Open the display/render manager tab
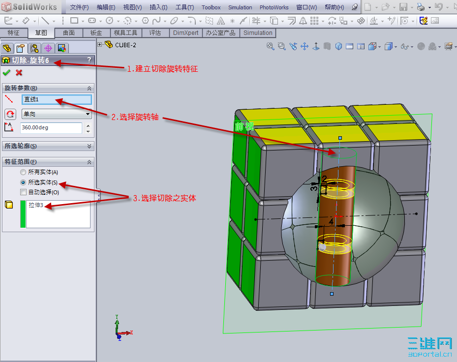Viewport: 457px width, 362px height. point(62,48)
